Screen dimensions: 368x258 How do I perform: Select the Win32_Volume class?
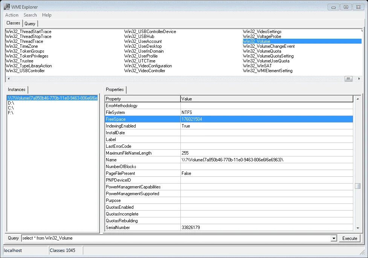[x=302, y=41]
